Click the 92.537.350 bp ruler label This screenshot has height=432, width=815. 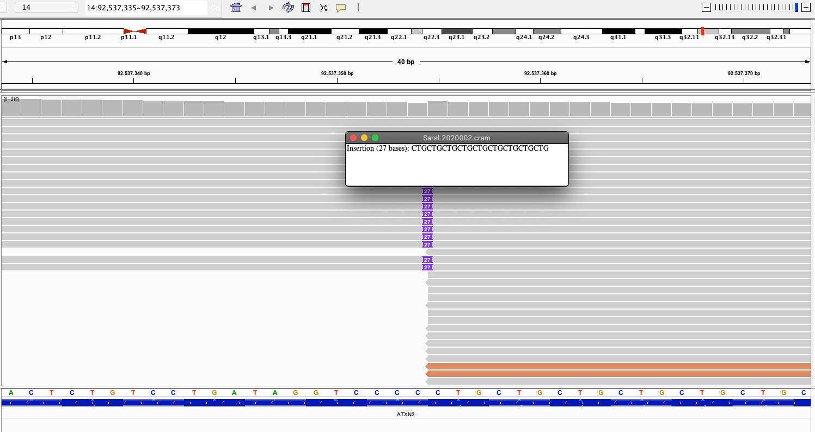pos(338,73)
